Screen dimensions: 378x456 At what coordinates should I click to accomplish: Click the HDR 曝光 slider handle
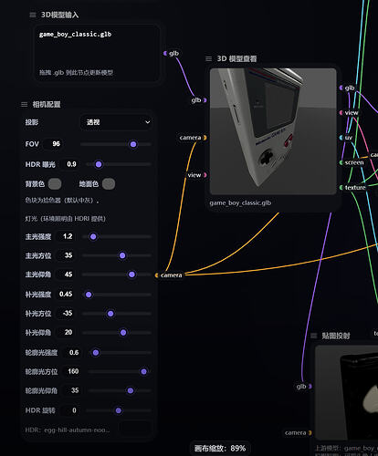pyautogui.click(x=99, y=164)
